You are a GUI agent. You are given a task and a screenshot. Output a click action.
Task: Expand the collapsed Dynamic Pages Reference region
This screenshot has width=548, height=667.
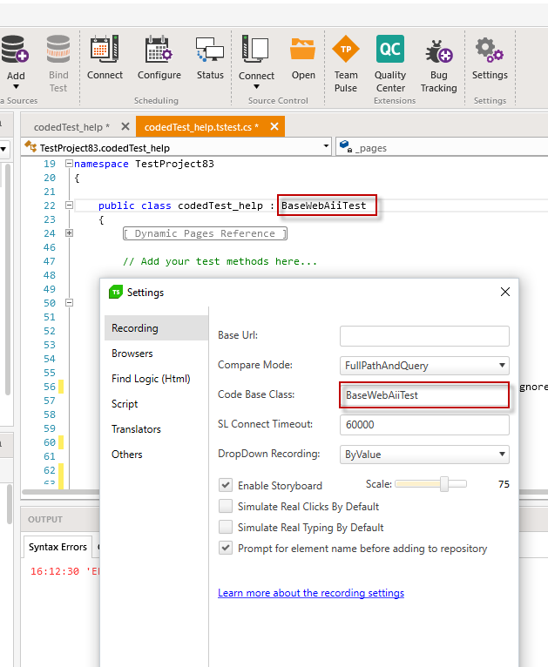tap(71, 233)
